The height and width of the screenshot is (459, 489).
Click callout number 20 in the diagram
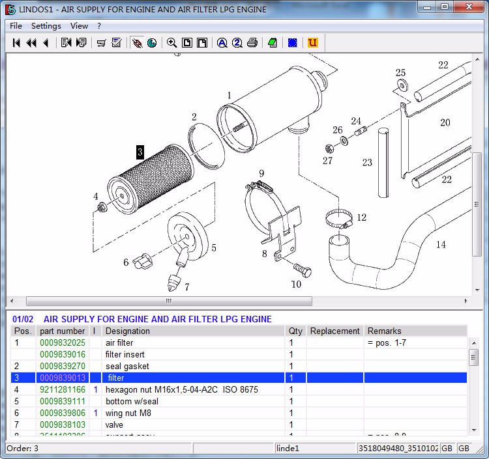(x=445, y=122)
